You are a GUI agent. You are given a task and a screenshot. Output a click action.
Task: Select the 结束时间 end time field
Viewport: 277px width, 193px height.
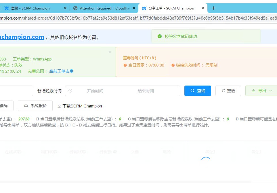[146, 91]
